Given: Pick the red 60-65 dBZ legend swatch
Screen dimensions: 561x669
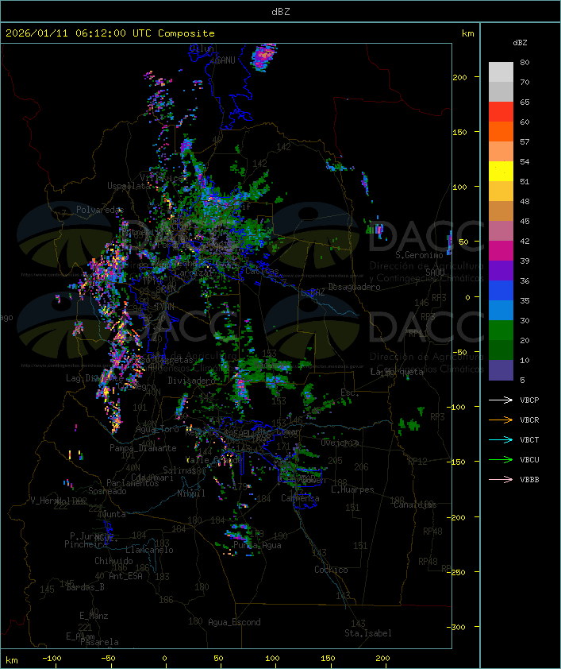Looking at the screenshot, I should [x=501, y=112].
